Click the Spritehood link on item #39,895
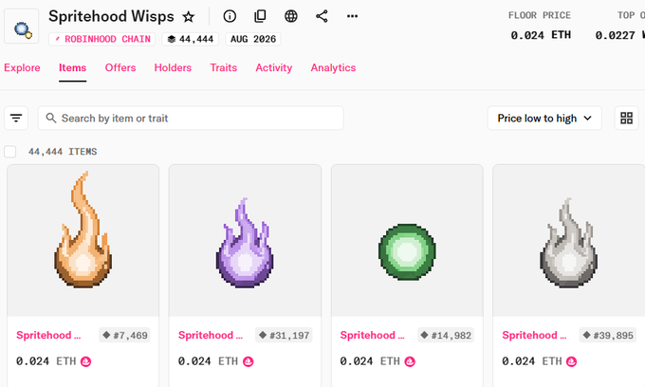 tap(534, 335)
